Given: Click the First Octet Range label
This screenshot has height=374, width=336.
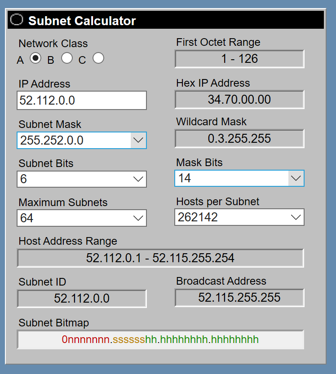Looking at the screenshot, I should [218, 42].
